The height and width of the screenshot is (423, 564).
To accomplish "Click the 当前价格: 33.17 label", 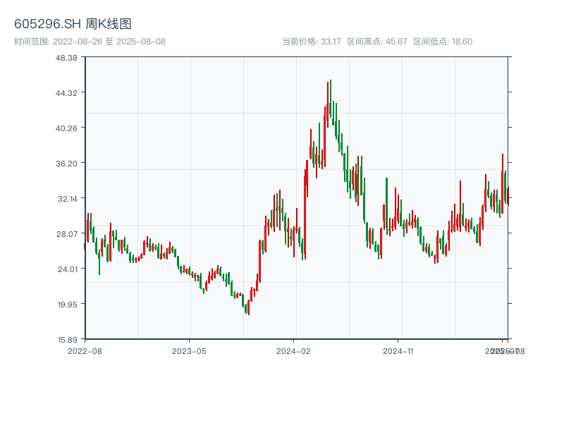I will [x=312, y=42].
